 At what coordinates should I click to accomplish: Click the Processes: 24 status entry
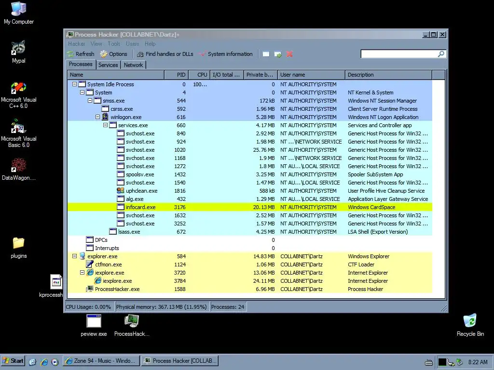[x=228, y=307]
